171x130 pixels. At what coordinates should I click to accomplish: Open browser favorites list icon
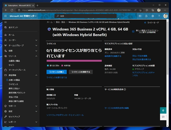[147, 10]
